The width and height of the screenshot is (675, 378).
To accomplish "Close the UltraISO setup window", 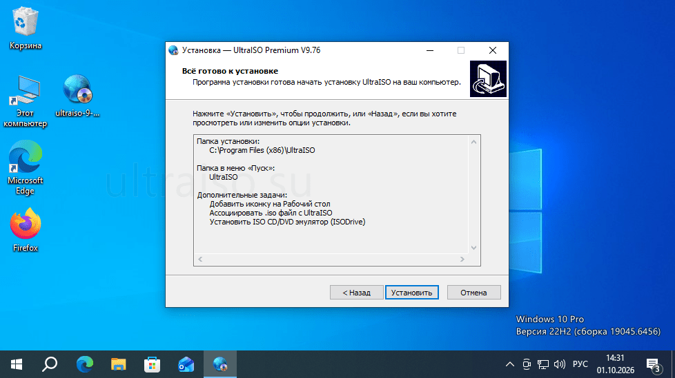I will point(493,50).
